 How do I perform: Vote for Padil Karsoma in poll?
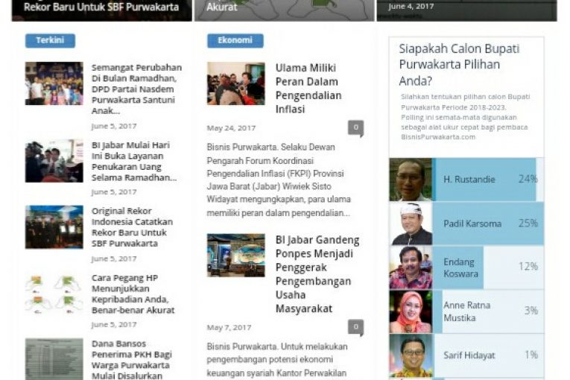click(488, 224)
